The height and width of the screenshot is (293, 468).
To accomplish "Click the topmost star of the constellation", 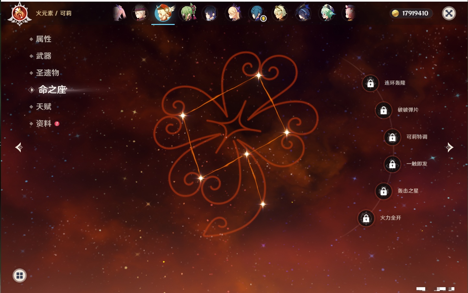I will tap(258, 76).
